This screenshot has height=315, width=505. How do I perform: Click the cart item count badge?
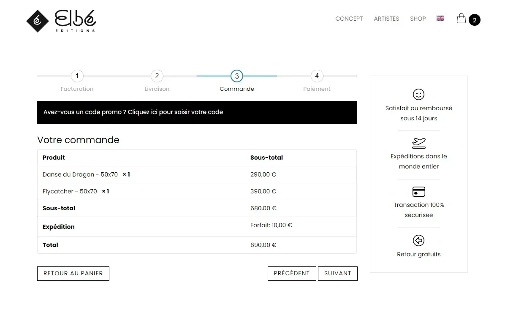tap(475, 20)
